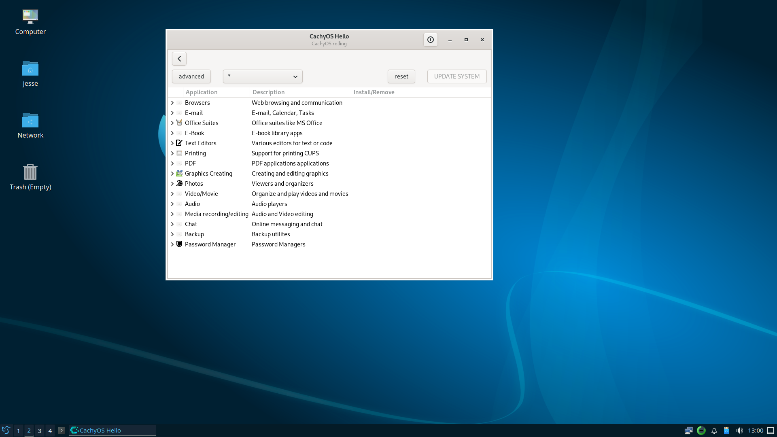Expand the Browsers category

[x=172, y=103]
